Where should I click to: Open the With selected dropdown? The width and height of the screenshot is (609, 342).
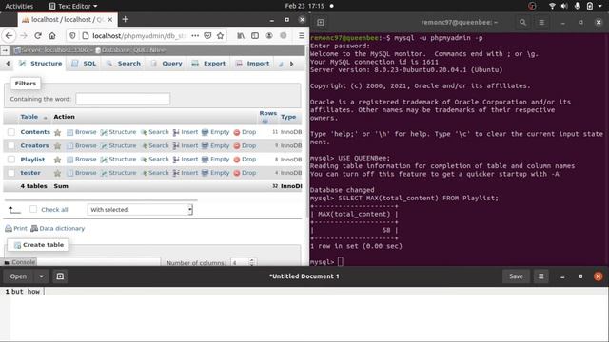coord(140,210)
